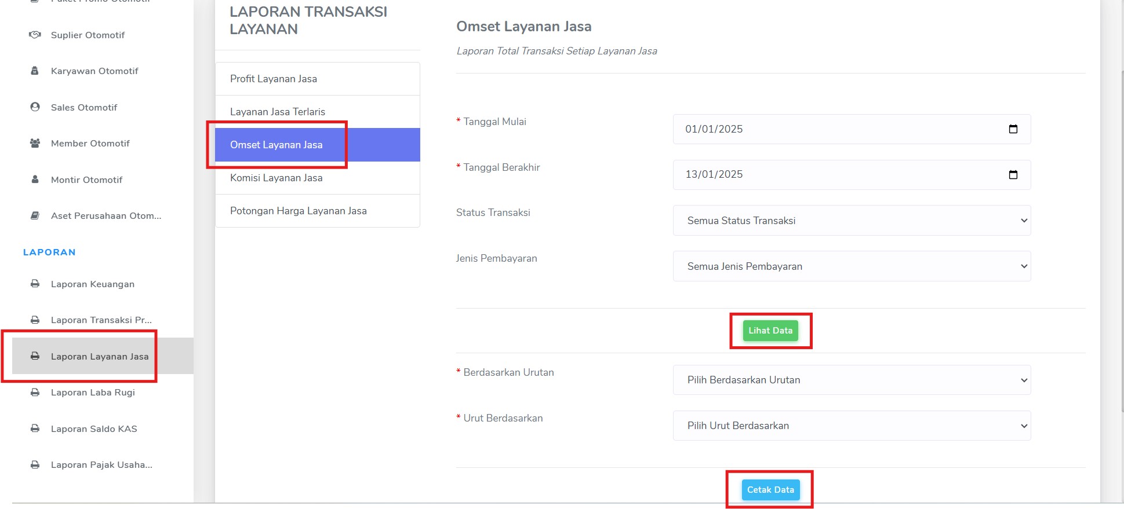Expand the Status Transaksi dropdown
The width and height of the screenshot is (1124, 509).
coord(852,221)
